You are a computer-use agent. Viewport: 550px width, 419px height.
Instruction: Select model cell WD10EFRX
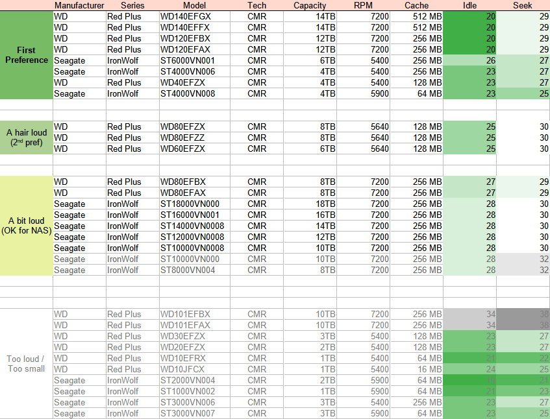[195, 359]
